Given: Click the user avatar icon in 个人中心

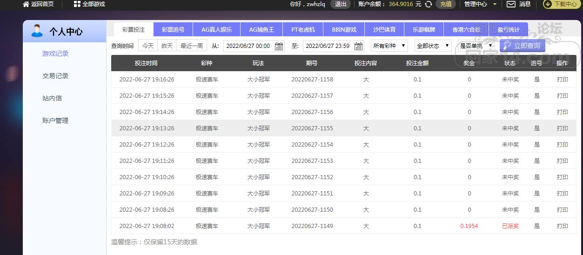Looking at the screenshot, I should (36, 31).
